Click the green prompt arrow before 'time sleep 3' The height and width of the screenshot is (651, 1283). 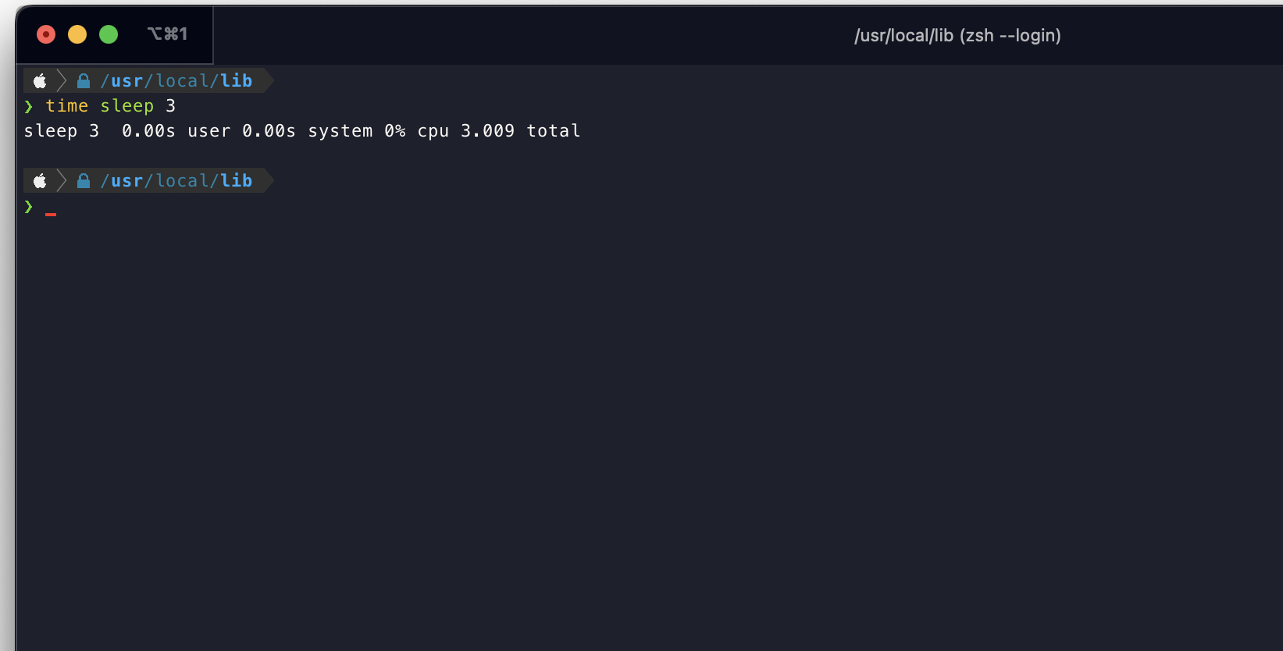pyautogui.click(x=29, y=106)
